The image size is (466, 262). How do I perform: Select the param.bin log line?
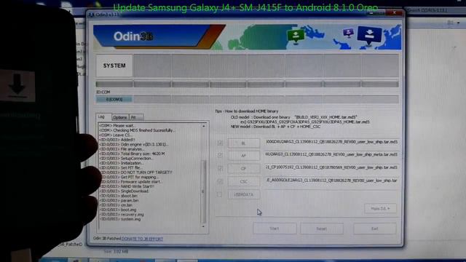[119, 201]
